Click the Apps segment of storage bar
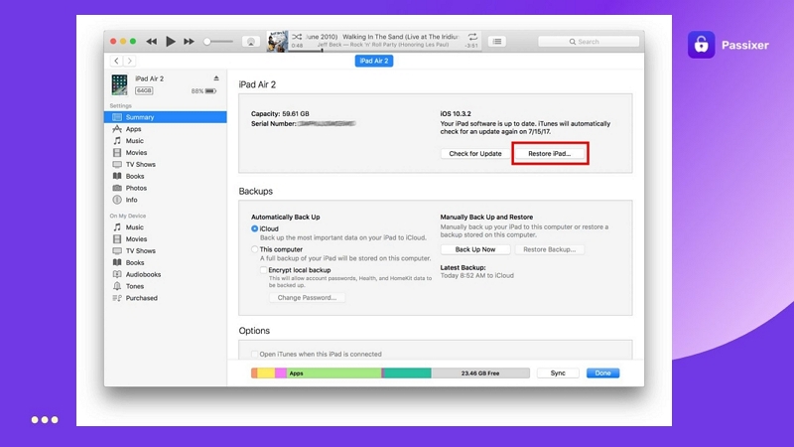The width and height of the screenshot is (794, 447). pos(334,373)
